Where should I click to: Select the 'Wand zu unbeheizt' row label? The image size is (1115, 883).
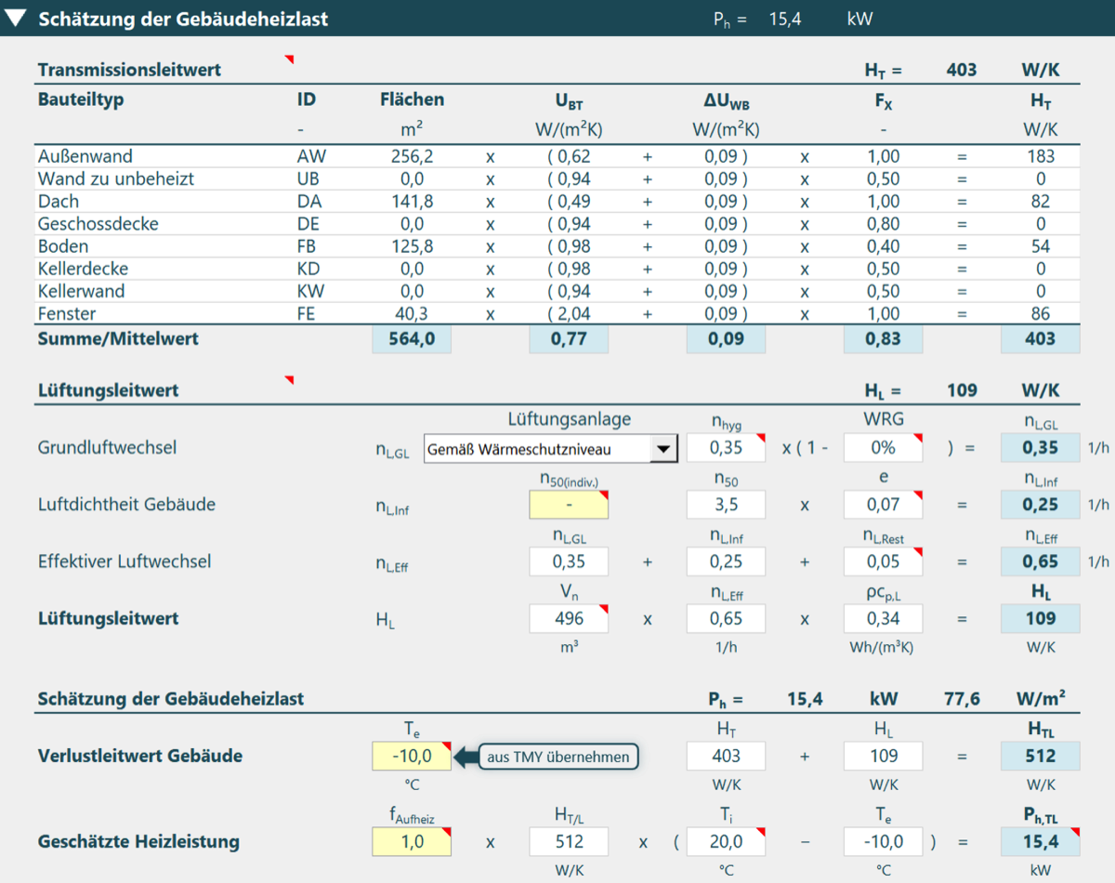coord(116,178)
